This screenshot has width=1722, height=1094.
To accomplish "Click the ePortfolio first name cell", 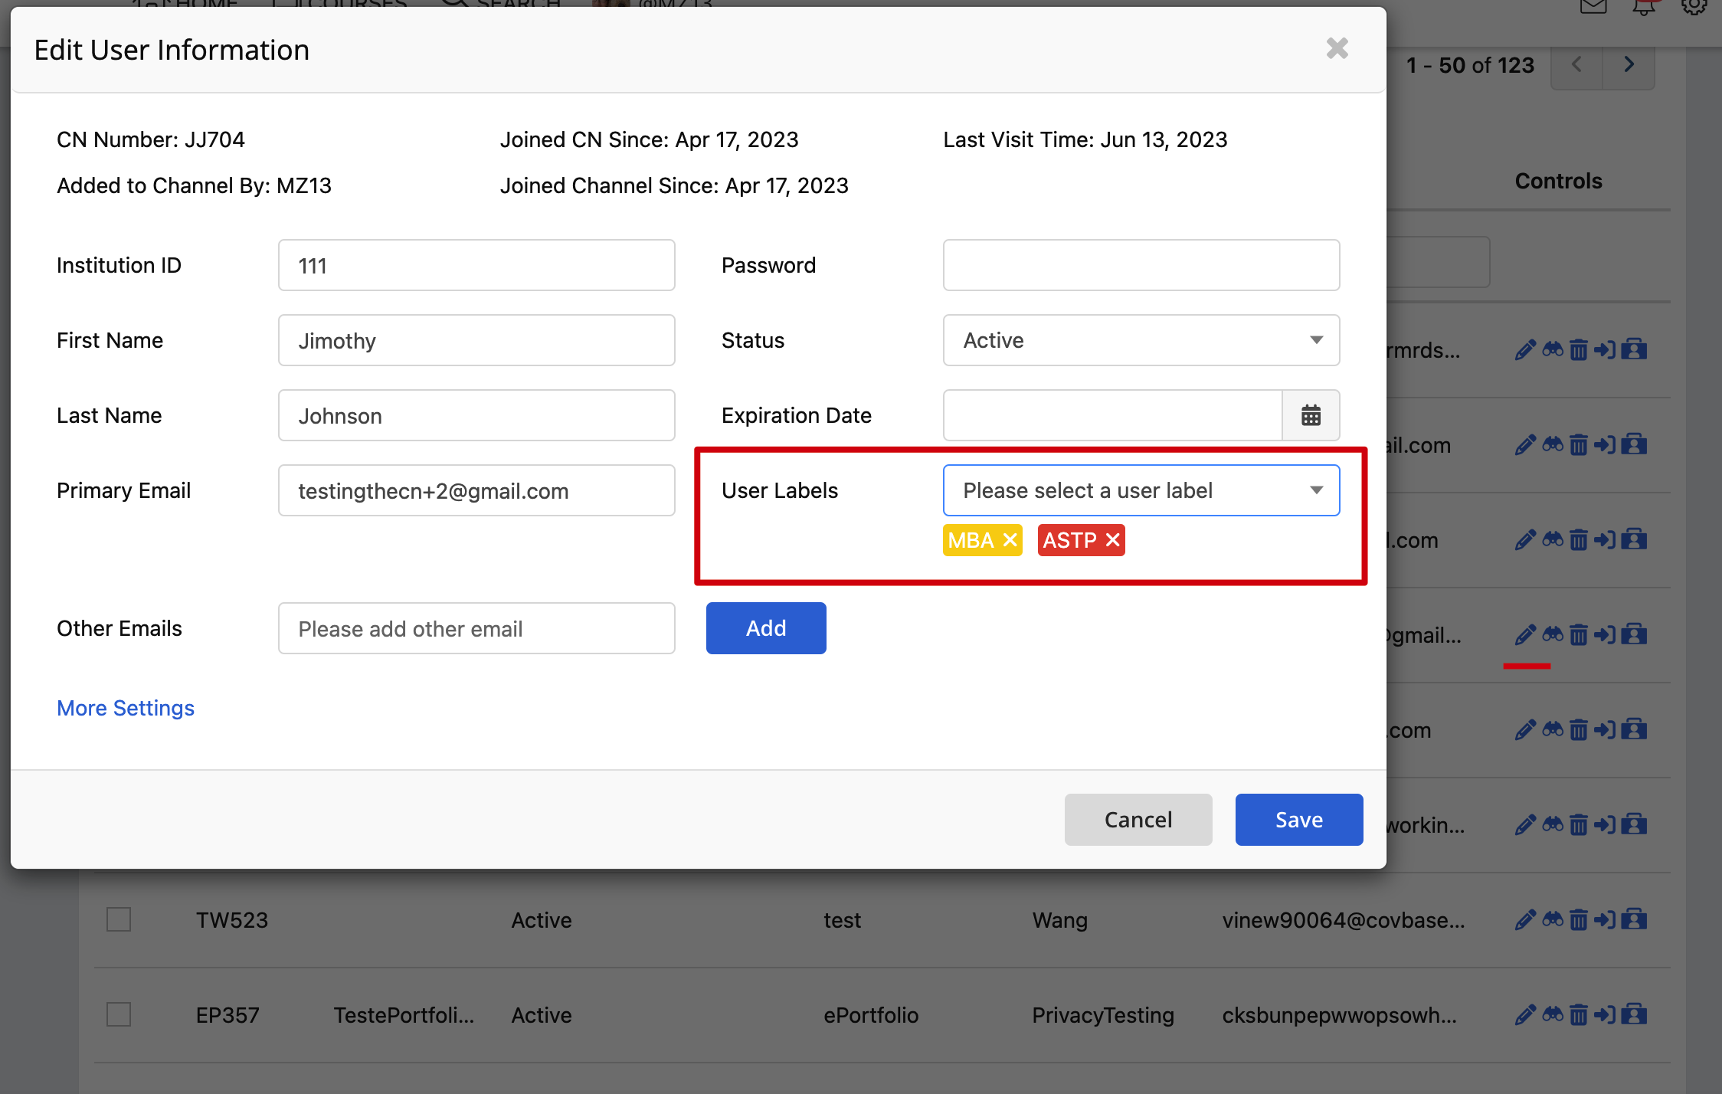I will click(871, 1015).
